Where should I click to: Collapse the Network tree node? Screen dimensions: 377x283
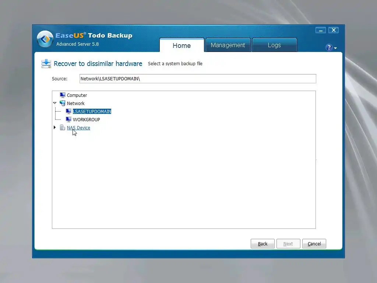click(x=55, y=103)
